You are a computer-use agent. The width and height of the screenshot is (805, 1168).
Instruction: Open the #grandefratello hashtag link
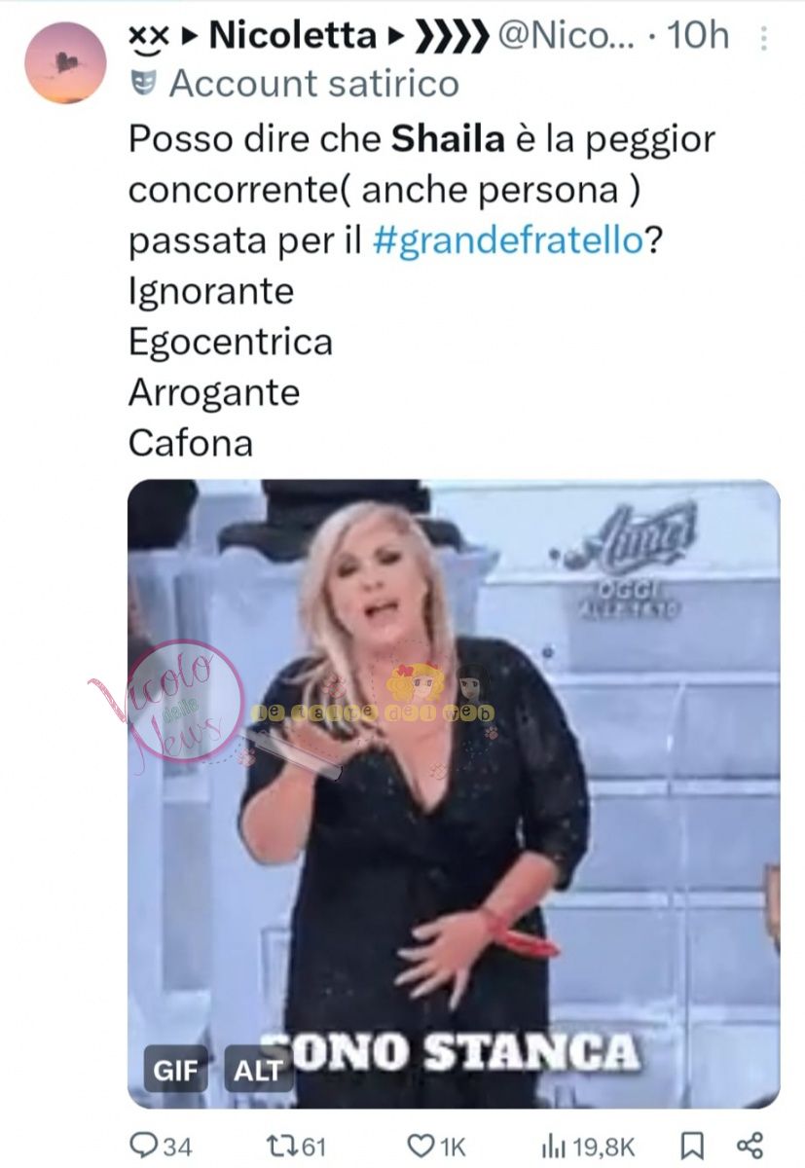(x=509, y=240)
